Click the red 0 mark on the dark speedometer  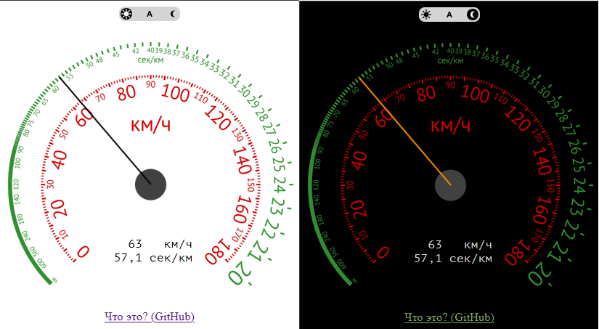tap(383, 251)
